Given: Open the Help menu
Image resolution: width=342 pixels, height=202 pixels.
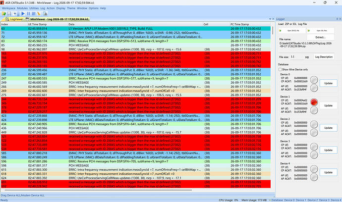Looking at the screenshot, I should point(103,8).
